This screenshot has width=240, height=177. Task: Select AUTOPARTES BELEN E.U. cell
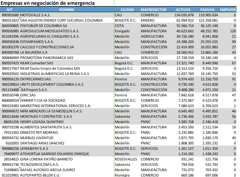(40, 175)
